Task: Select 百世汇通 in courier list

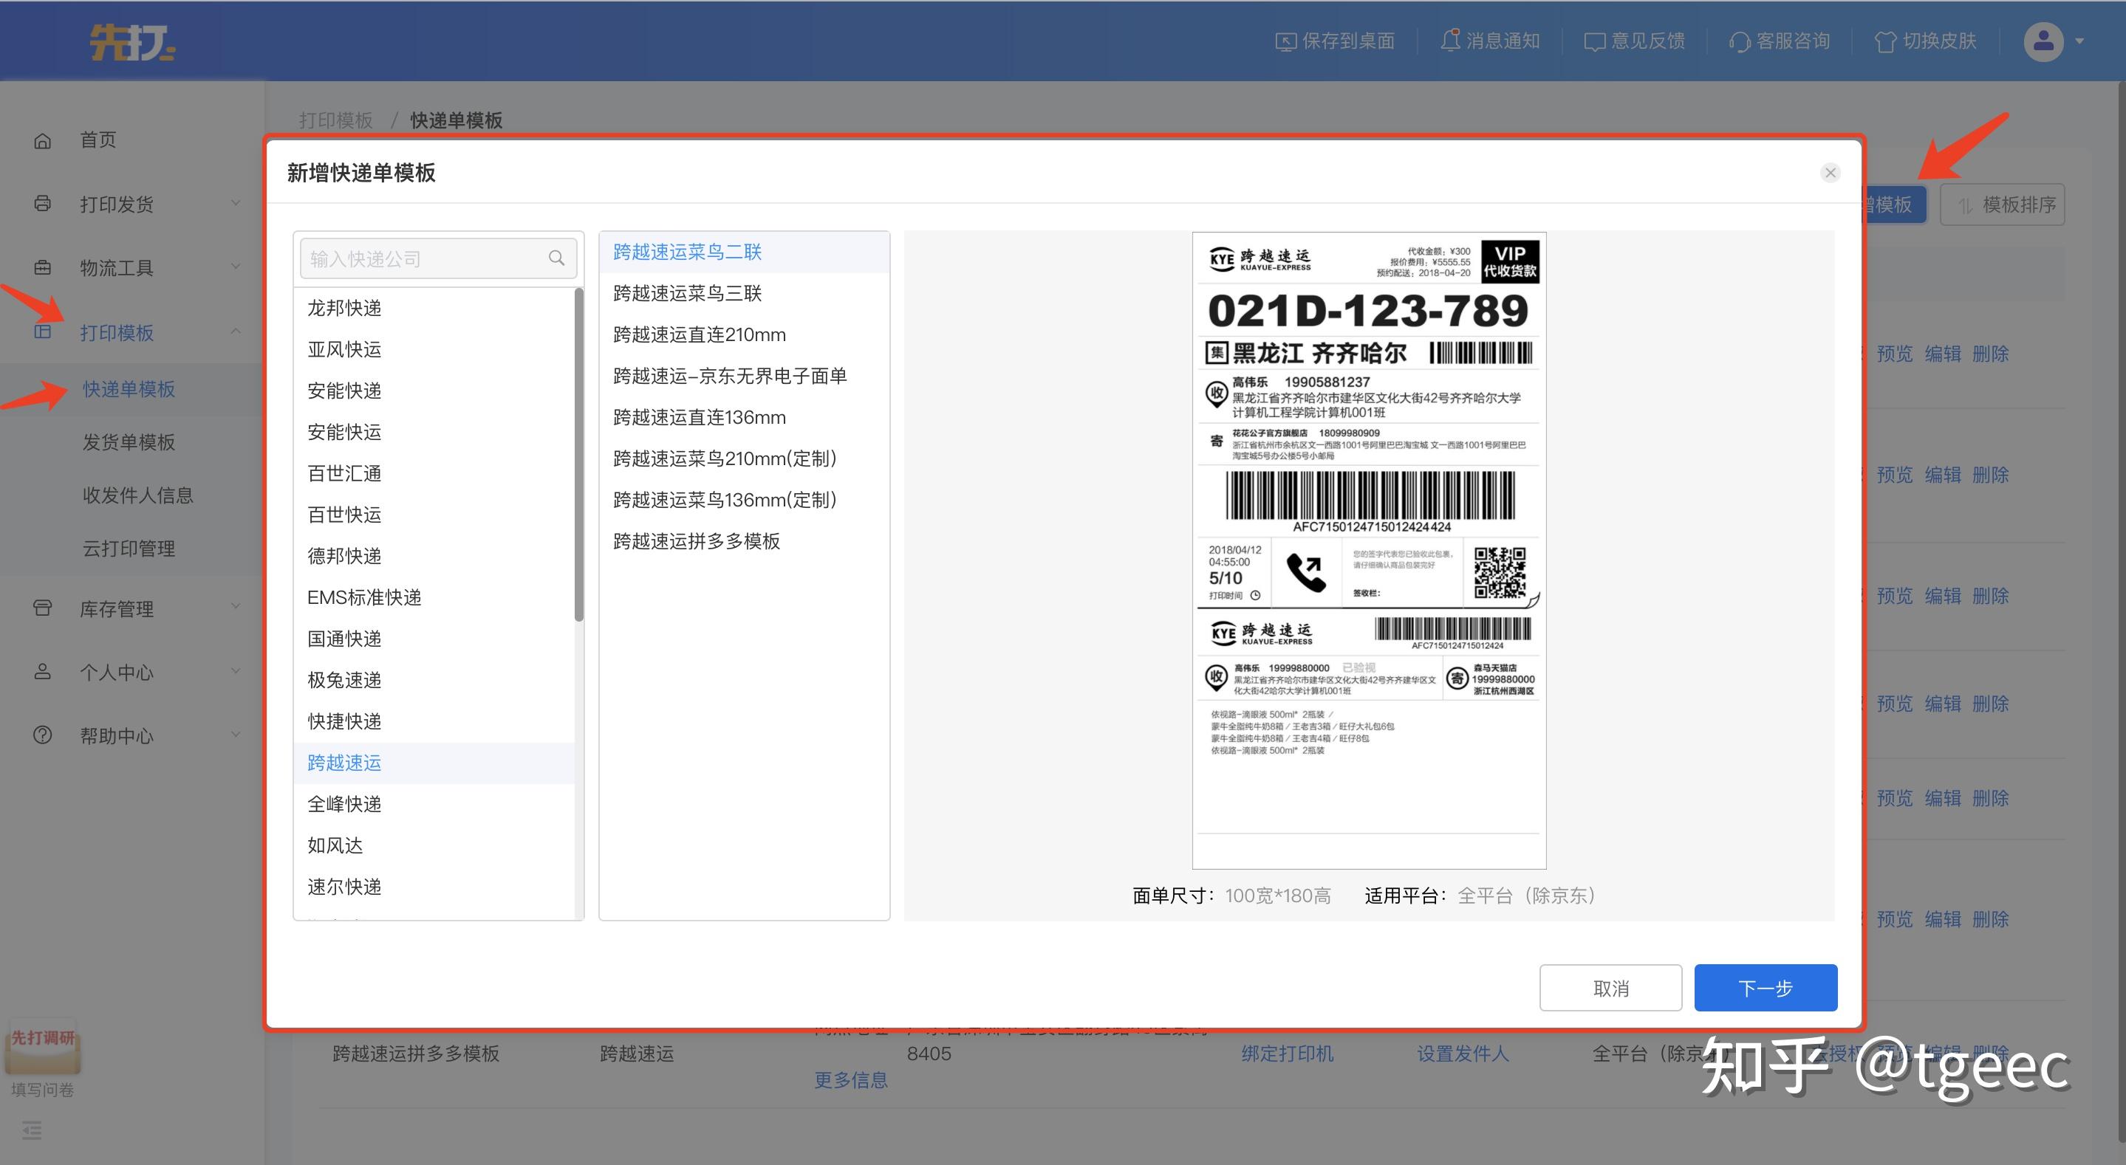Action: click(434, 472)
